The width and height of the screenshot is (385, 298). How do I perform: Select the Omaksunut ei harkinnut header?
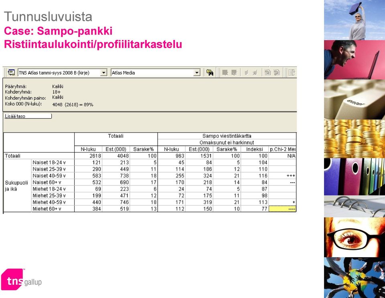[x=227, y=143]
